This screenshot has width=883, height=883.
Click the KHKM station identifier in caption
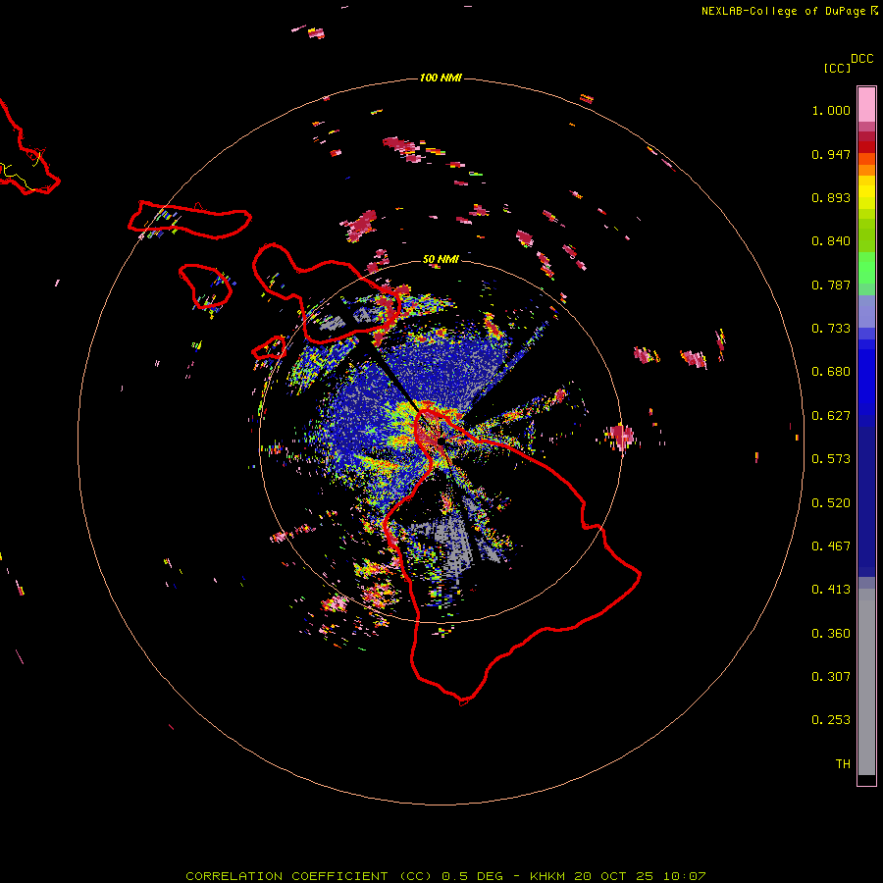(546, 876)
